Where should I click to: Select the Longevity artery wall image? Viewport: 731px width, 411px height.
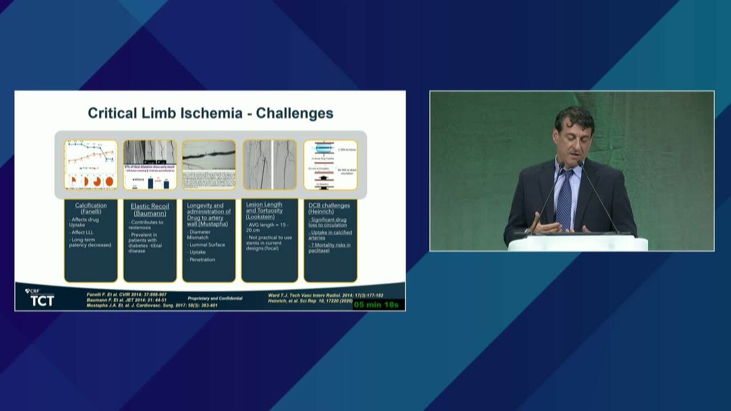click(x=209, y=165)
